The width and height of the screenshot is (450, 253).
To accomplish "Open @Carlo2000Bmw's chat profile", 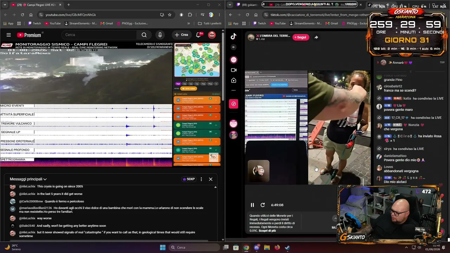I will 31,201.
